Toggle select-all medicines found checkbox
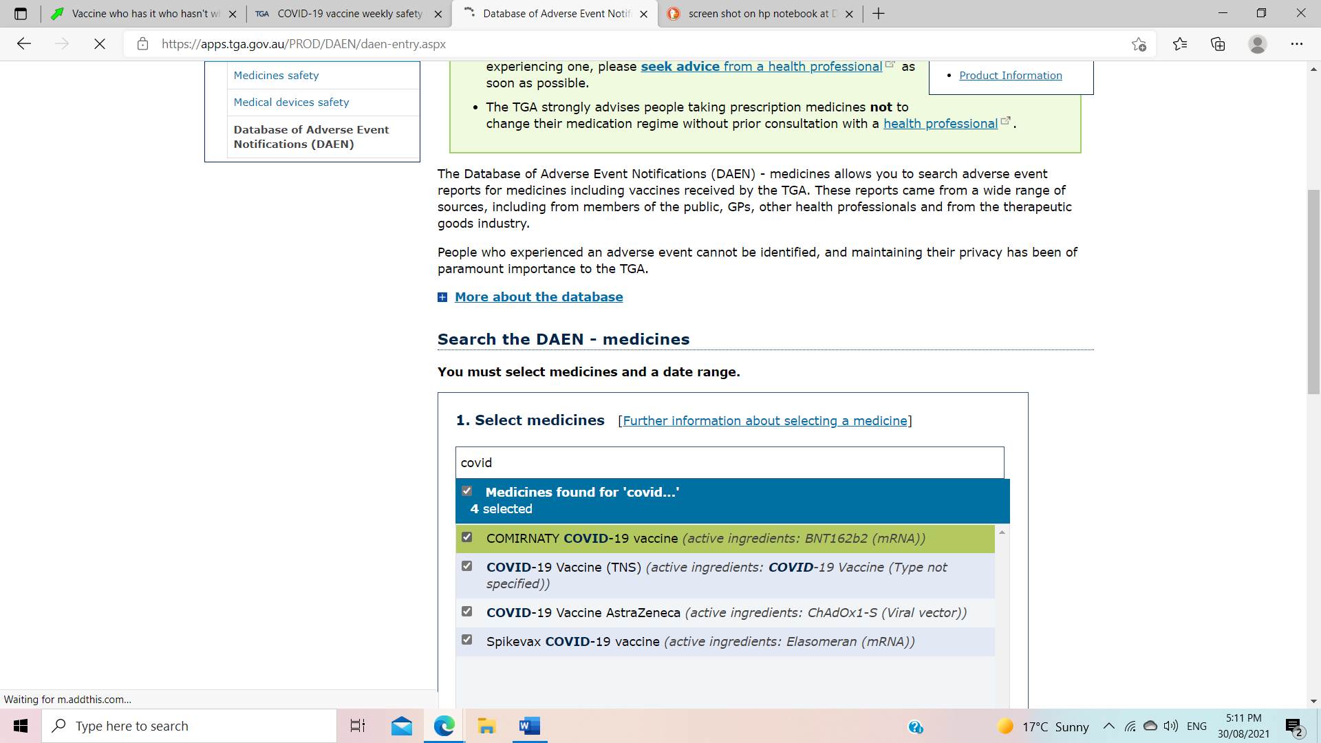The height and width of the screenshot is (743, 1321). coord(467,491)
